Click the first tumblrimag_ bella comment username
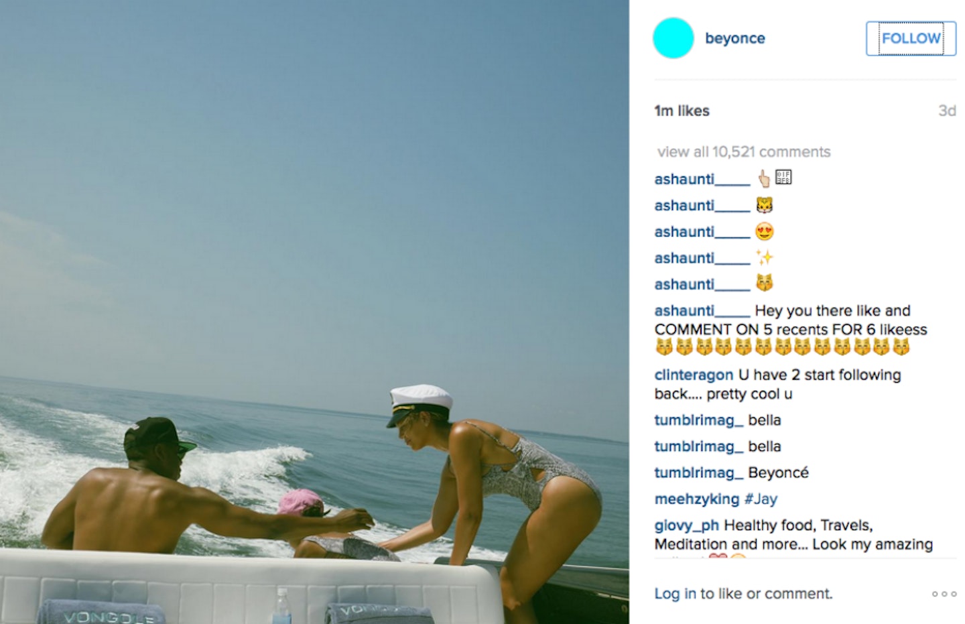 click(x=699, y=420)
